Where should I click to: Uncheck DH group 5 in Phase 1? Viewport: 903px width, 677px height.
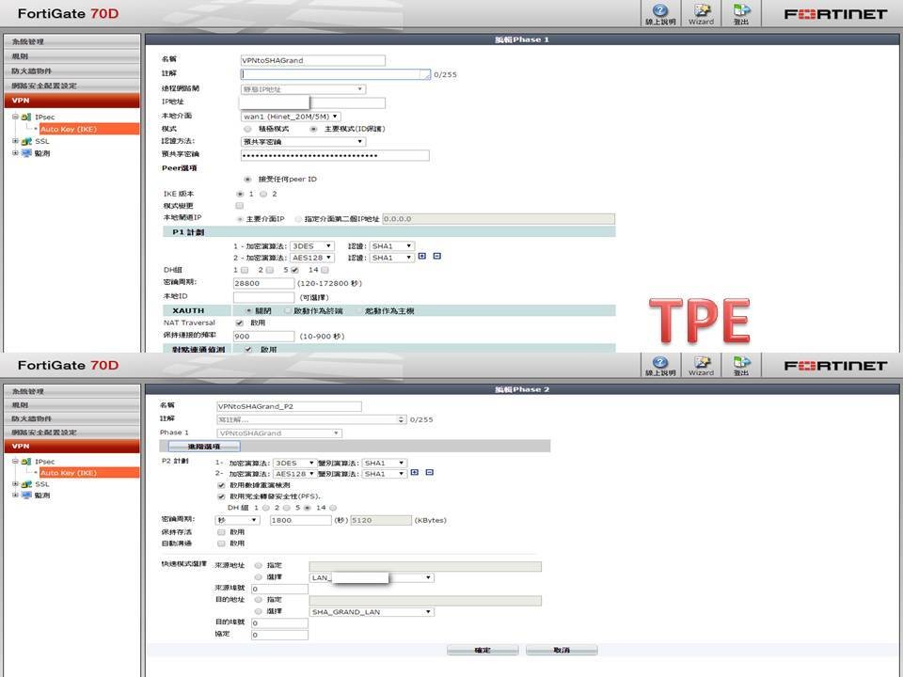[x=294, y=270]
